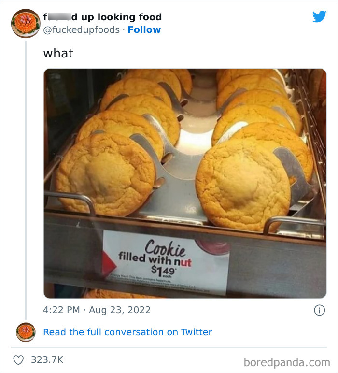Click the small avatar beside the conversation link
Viewport: 338px width, 373px height.
click(25, 332)
